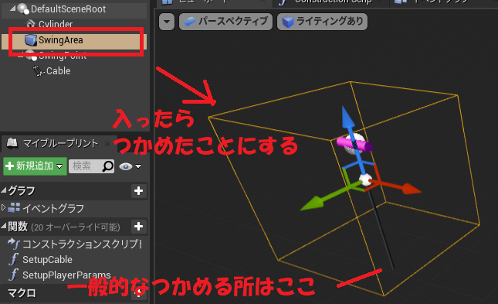Image resolution: width=498 pixels, height=304 pixels.
Task: Open the SetupPlayerParams function
Action: 66,275
